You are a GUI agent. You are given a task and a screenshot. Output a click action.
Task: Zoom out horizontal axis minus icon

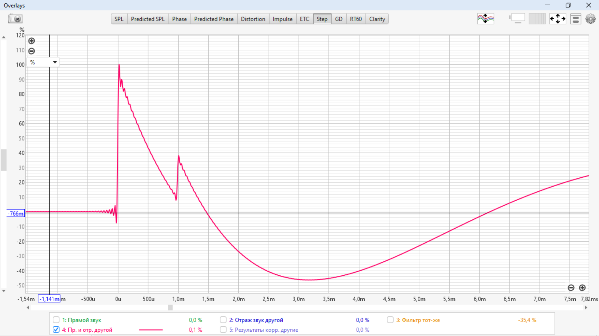coord(571,288)
